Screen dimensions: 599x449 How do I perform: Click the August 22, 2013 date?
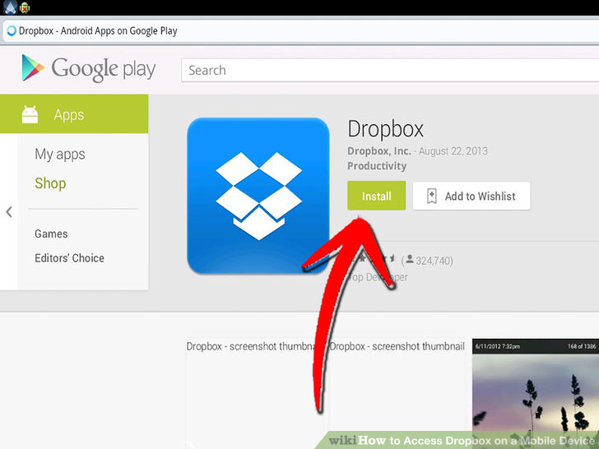tap(453, 151)
